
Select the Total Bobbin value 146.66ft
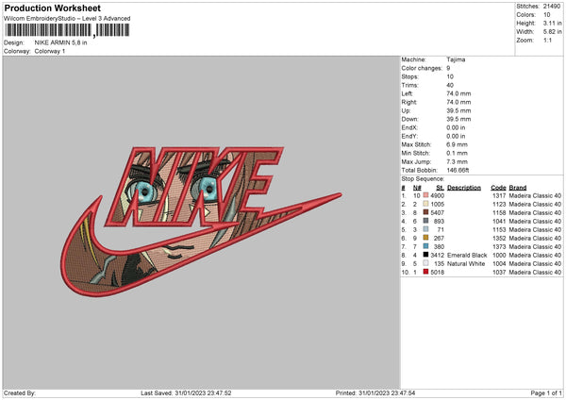(458, 171)
